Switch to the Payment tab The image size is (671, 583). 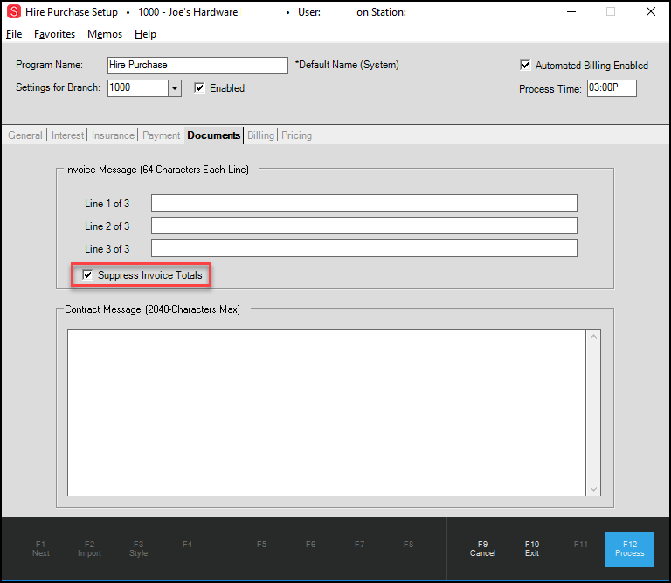pos(162,135)
